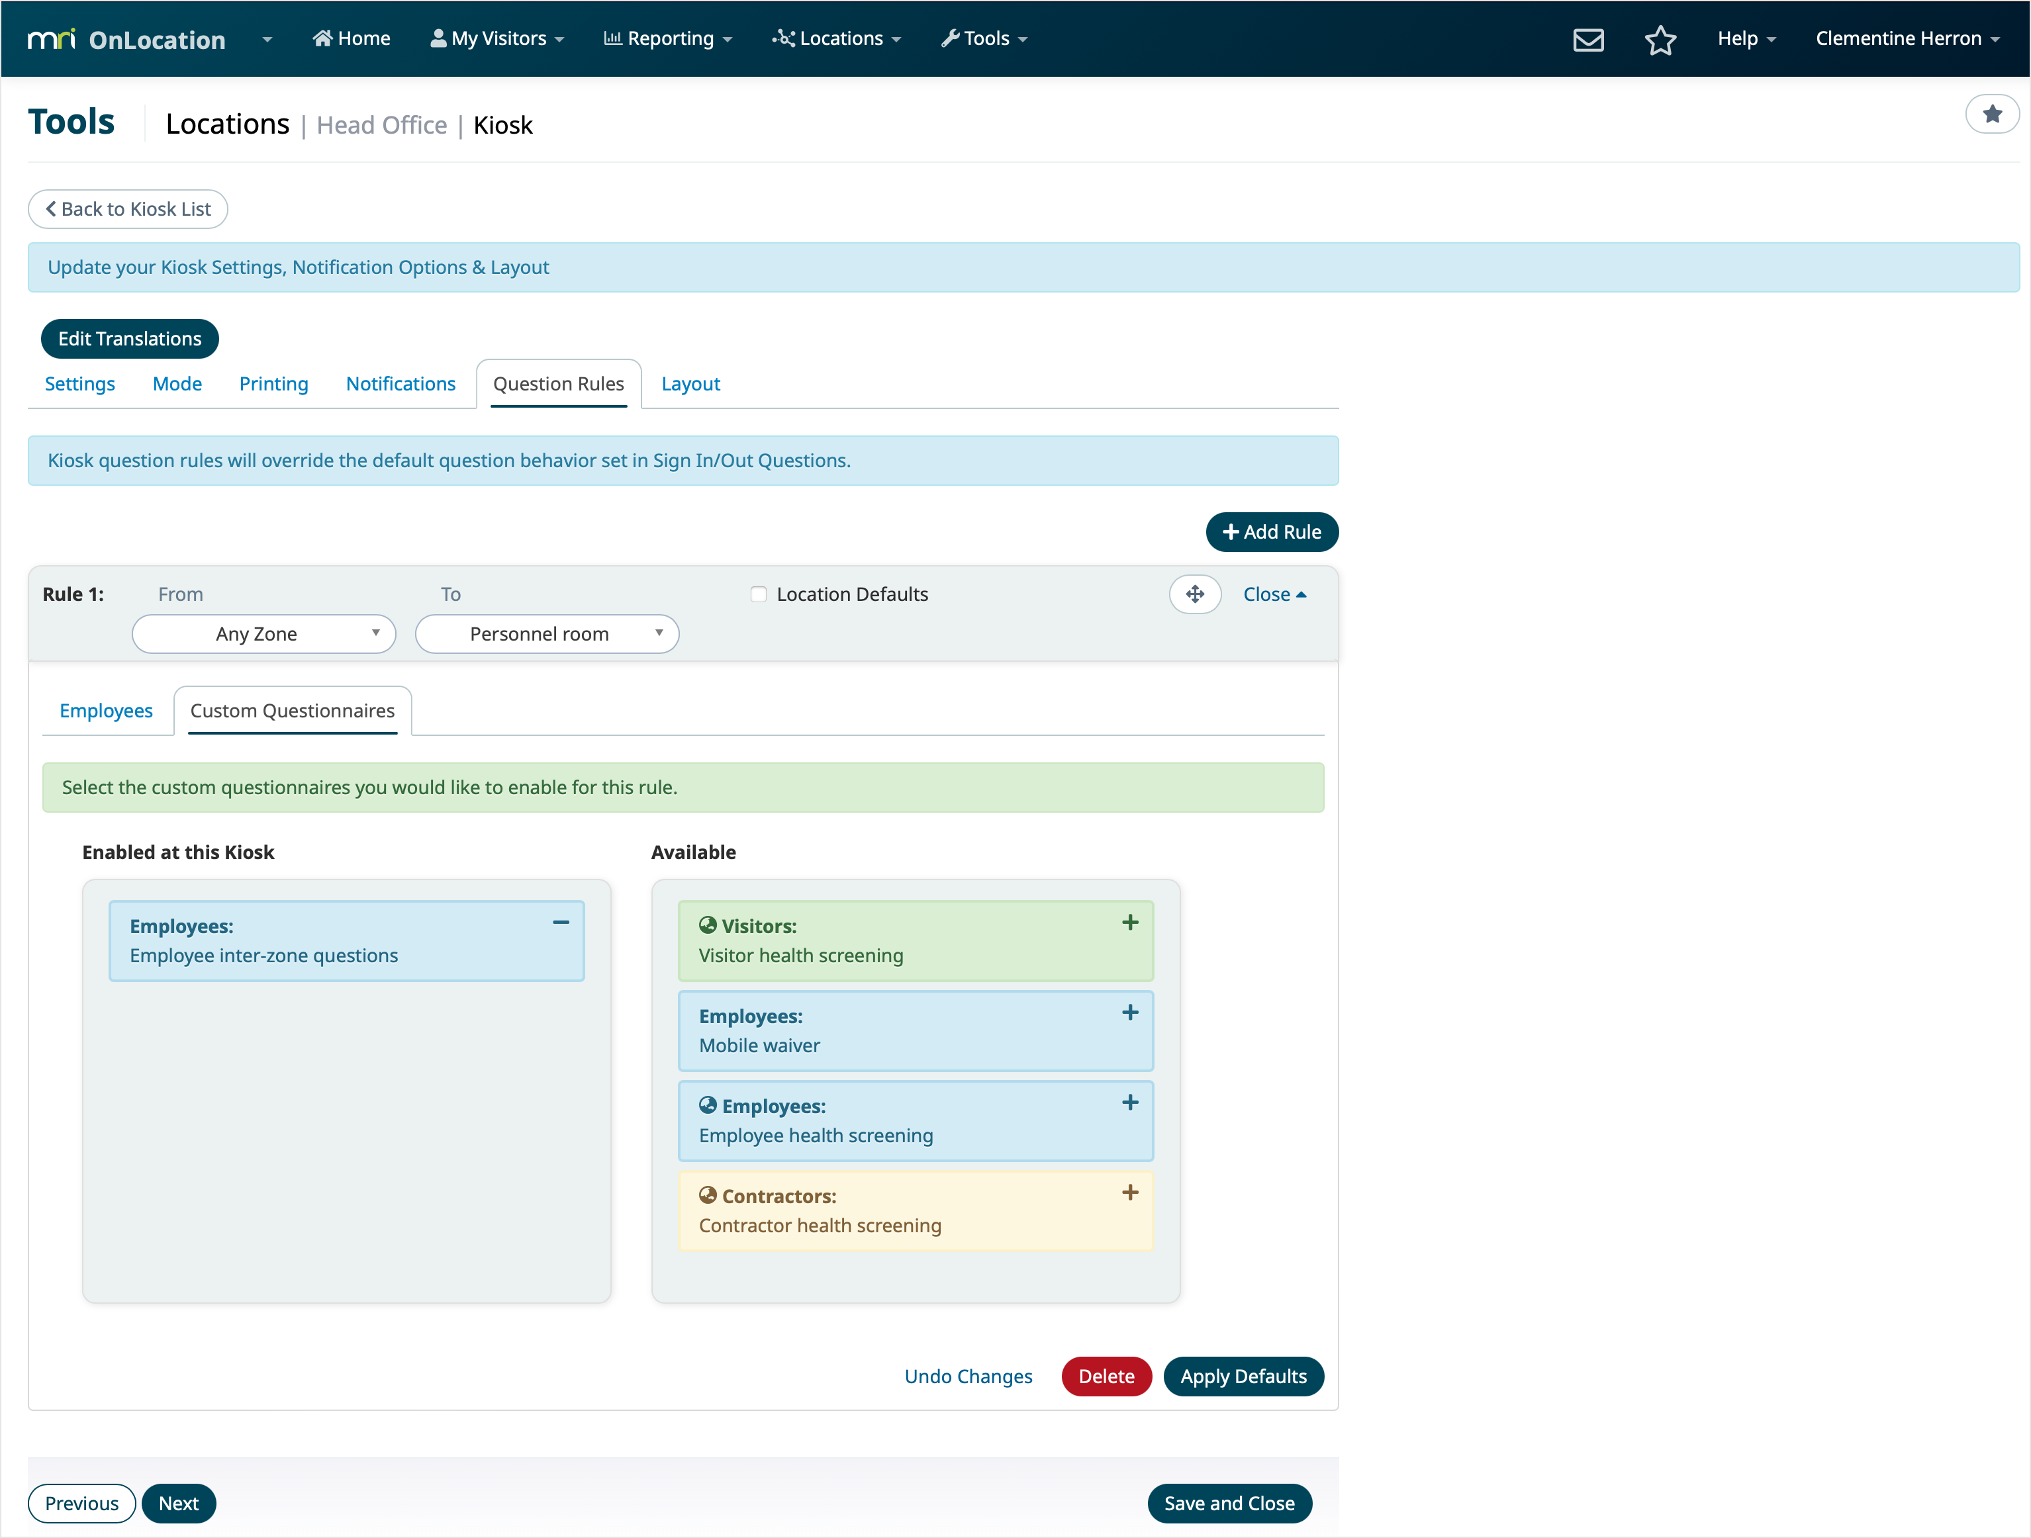Viewport: 2031px width, 1538px height.
Task: Select the Contractor health screening card
Action: pyautogui.click(x=916, y=1210)
